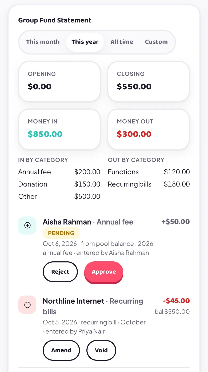208x372 pixels.
Task: Select the Annual fee category row
Action: click(59, 172)
